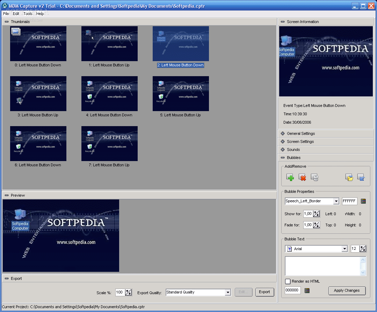The width and height of the screenshot is (377, 312).
Task: Select thumbnail 3: Left Mouse Button Up
Action: click(38, 94)
